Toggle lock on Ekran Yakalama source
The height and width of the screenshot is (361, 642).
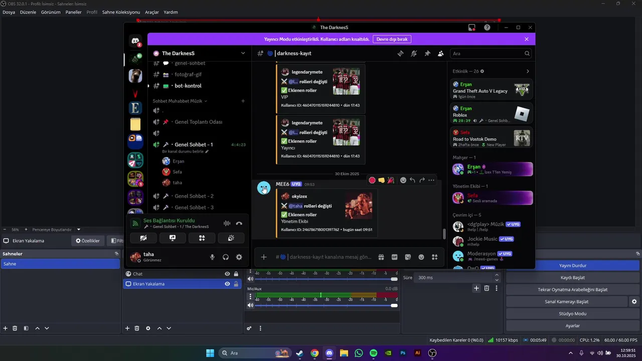coord(236,284)
